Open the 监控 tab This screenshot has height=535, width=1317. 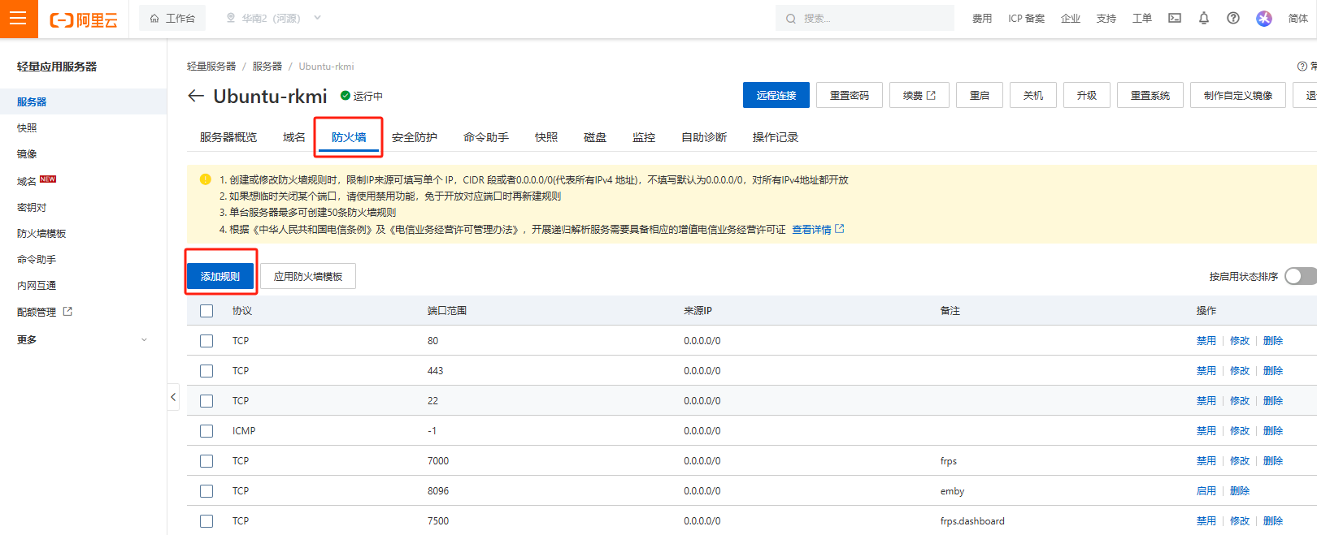(x=643, y=137)
